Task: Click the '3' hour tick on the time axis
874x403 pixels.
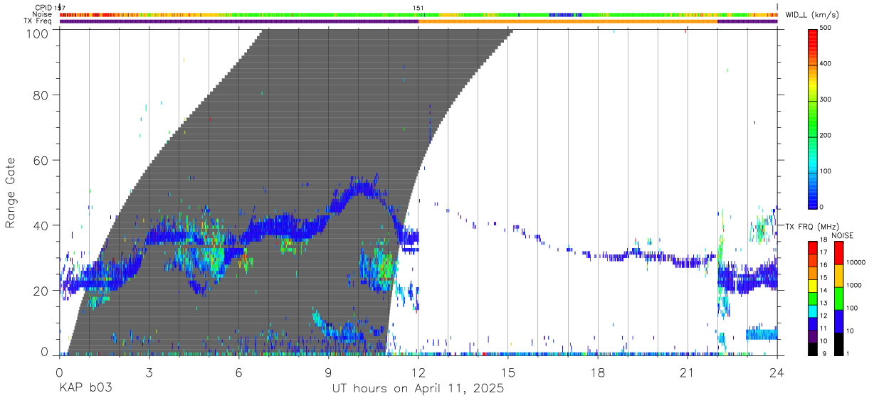Action: click(x=149, y=372)
